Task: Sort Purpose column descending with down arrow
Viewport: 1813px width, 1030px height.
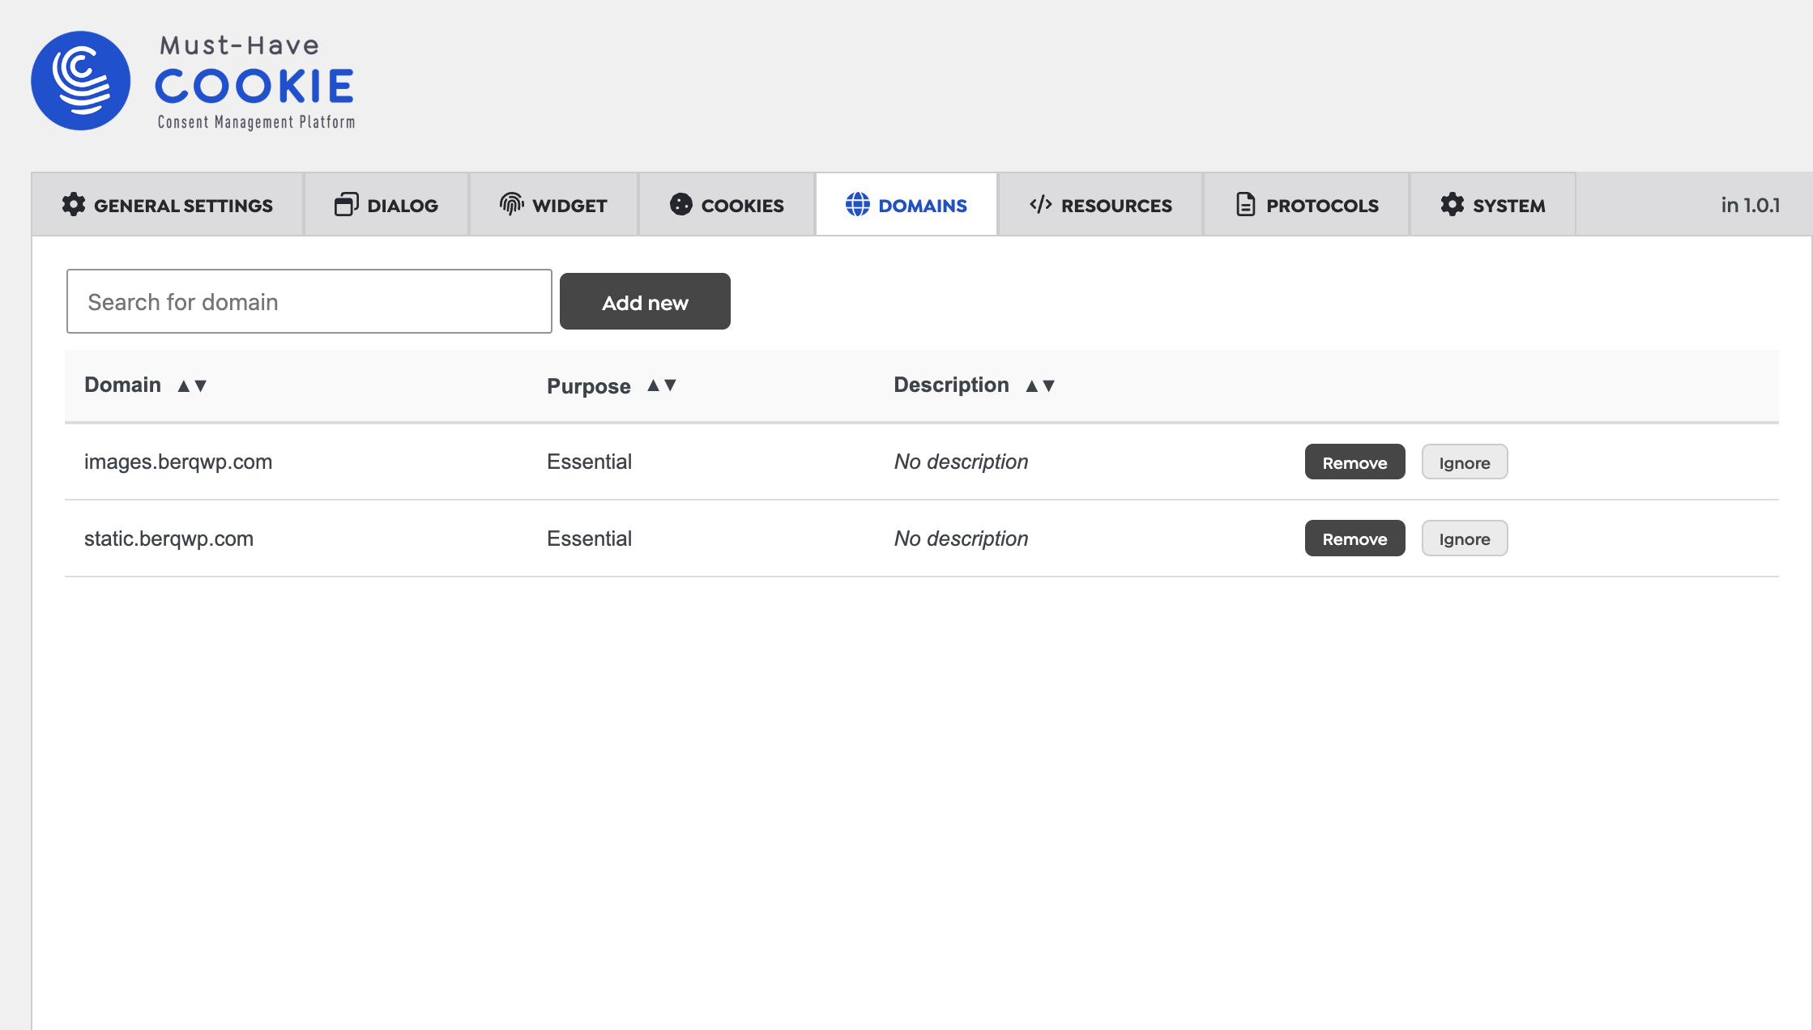Action: [x=670, y=385]
